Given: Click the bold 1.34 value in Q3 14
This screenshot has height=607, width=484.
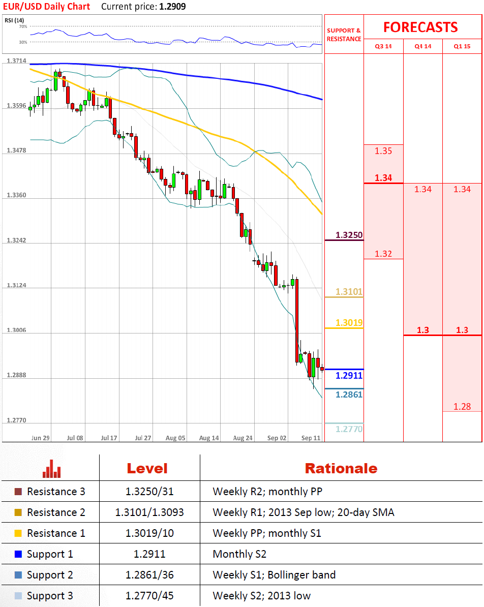Looking at the screenshot, I should pos(383,178).
